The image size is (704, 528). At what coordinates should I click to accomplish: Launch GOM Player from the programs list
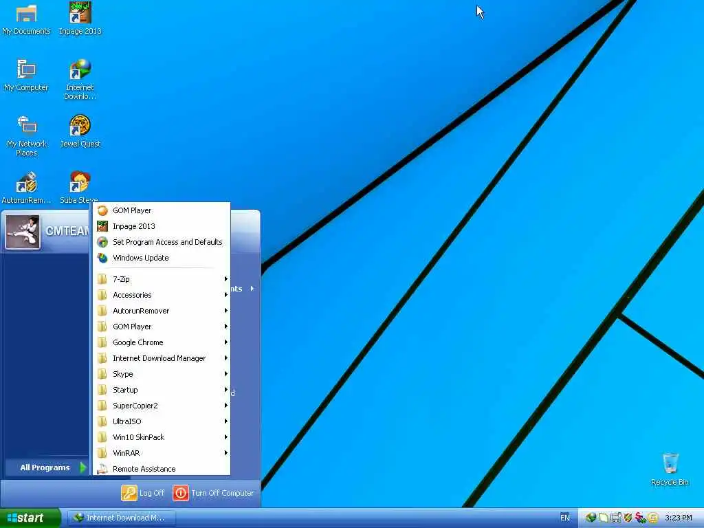pos(162,210)
